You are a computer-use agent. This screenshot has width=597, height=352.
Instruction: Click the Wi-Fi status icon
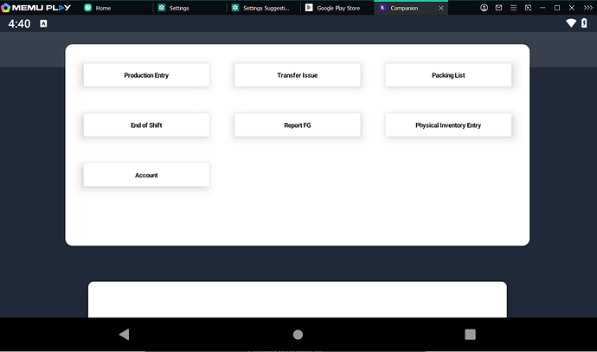pyautogui.click(x=571, y=23)
